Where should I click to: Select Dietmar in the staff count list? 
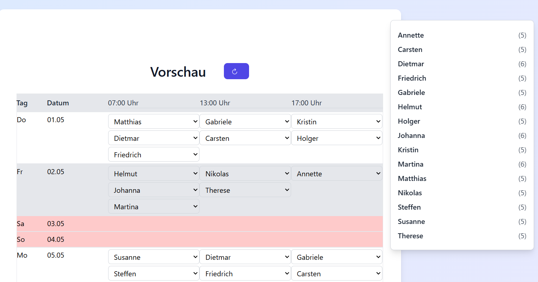coord(411,64)
